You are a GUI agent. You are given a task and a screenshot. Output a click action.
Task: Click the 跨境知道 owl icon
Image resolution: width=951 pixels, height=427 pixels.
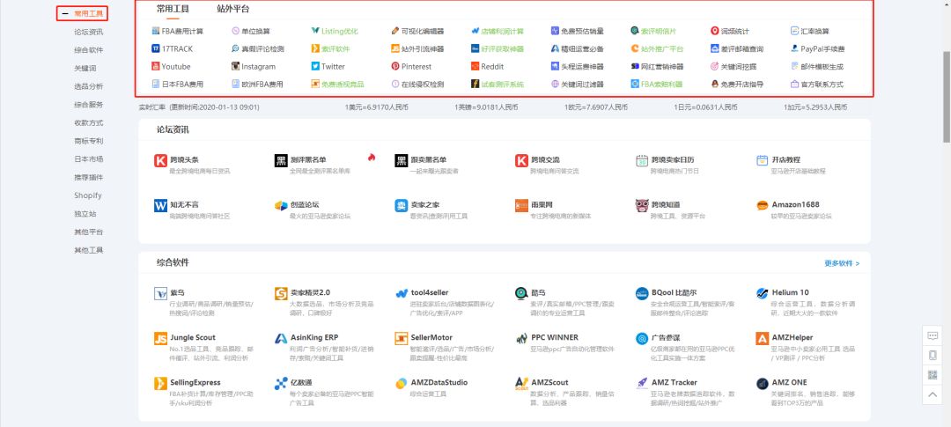point(642,206)
